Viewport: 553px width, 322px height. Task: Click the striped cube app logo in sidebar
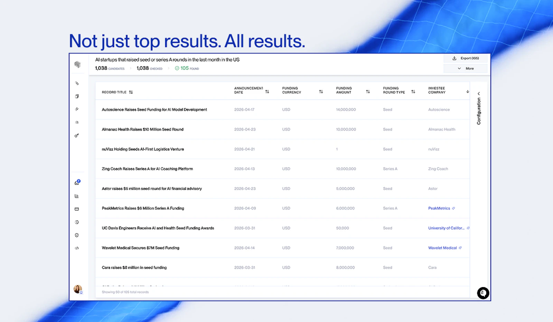(x=77, y=65)
